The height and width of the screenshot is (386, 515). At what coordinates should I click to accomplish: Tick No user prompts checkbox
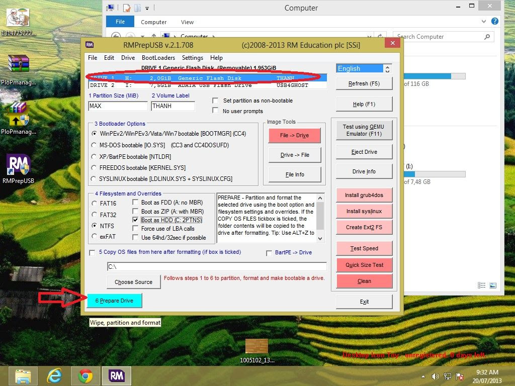click(215, 111)
